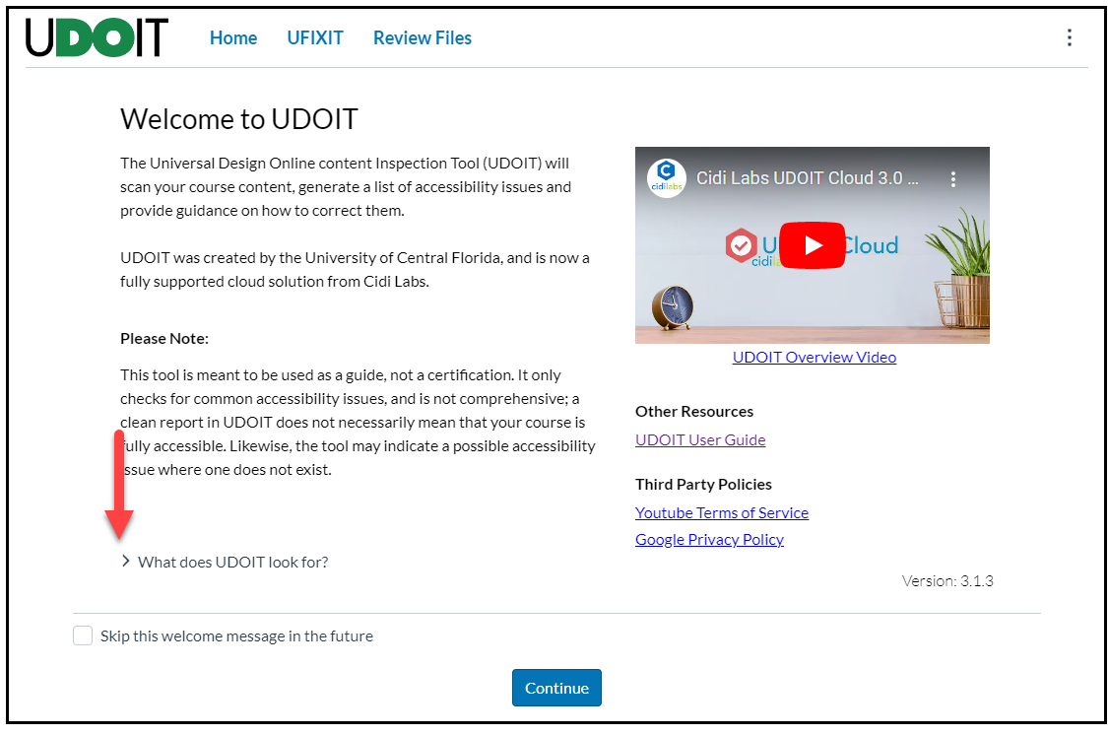Click the Other Resources heading

(x=694, y=411)
